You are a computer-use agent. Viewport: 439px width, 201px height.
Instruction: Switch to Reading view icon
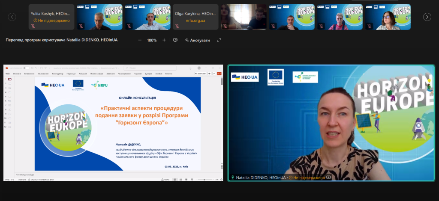click(x=186, y=180)
